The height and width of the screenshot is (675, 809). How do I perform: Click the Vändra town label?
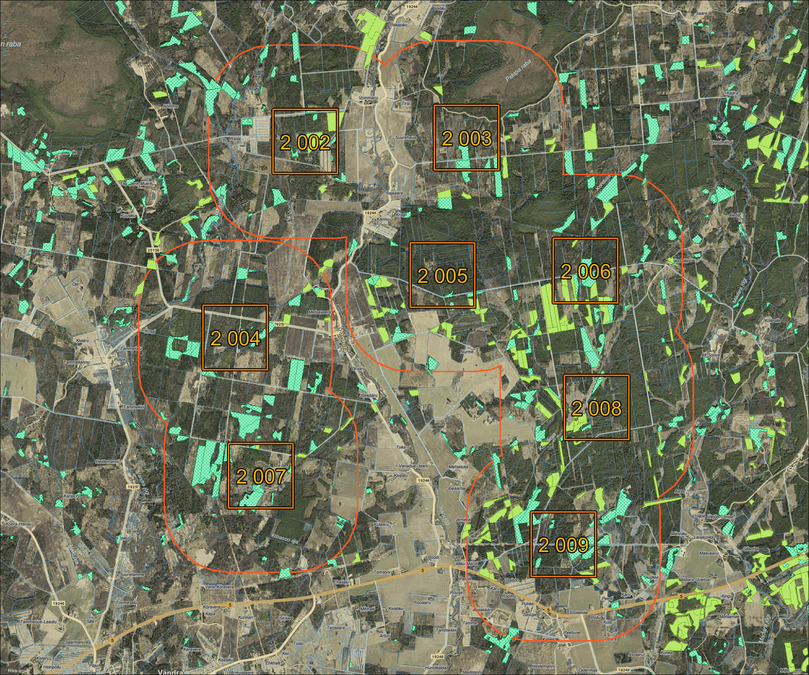171,672
